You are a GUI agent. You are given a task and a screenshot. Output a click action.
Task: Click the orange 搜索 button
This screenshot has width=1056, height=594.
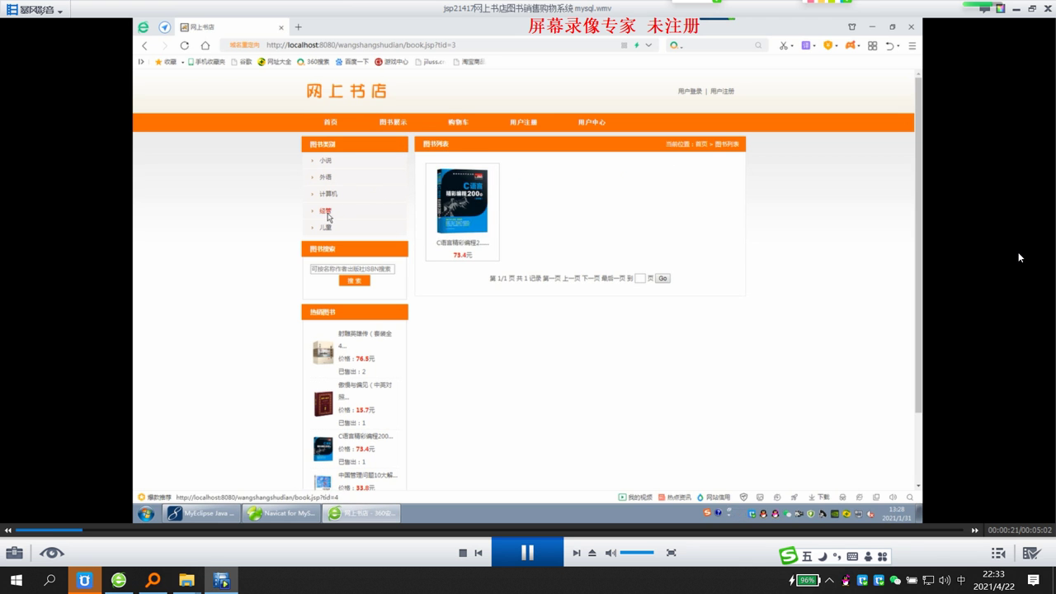click(354, 281)
